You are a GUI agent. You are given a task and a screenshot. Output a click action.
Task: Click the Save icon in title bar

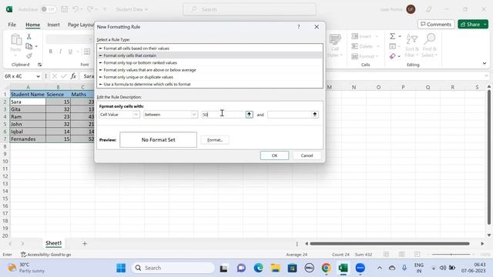click(x=65, y=9)
